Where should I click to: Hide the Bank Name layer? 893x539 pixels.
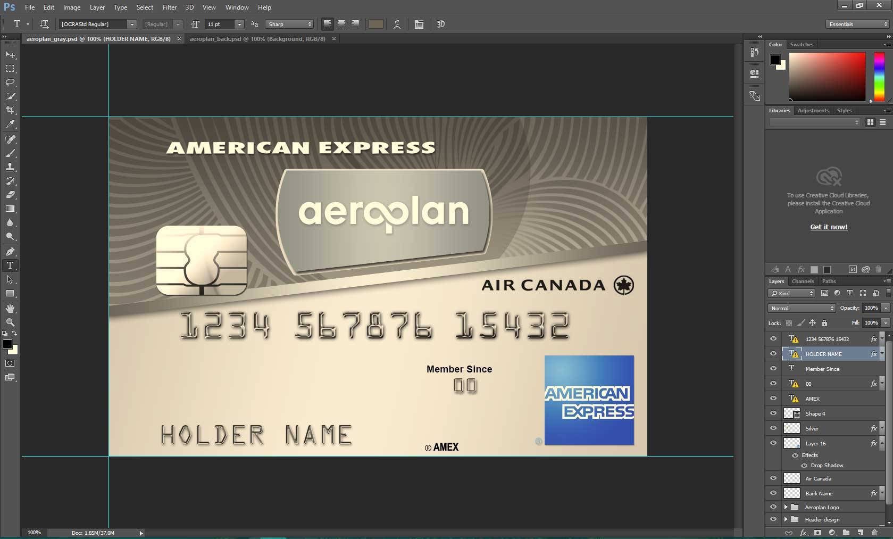click(773, 493)
